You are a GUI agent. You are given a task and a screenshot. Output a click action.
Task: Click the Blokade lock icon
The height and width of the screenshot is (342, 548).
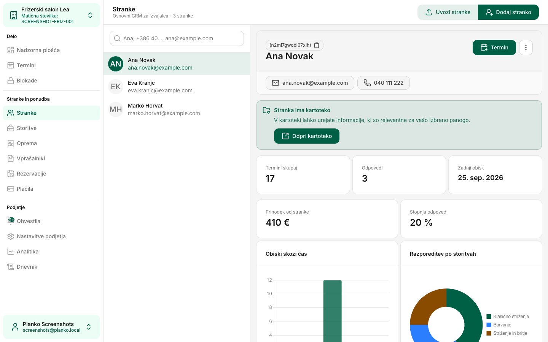coord(11,81)
